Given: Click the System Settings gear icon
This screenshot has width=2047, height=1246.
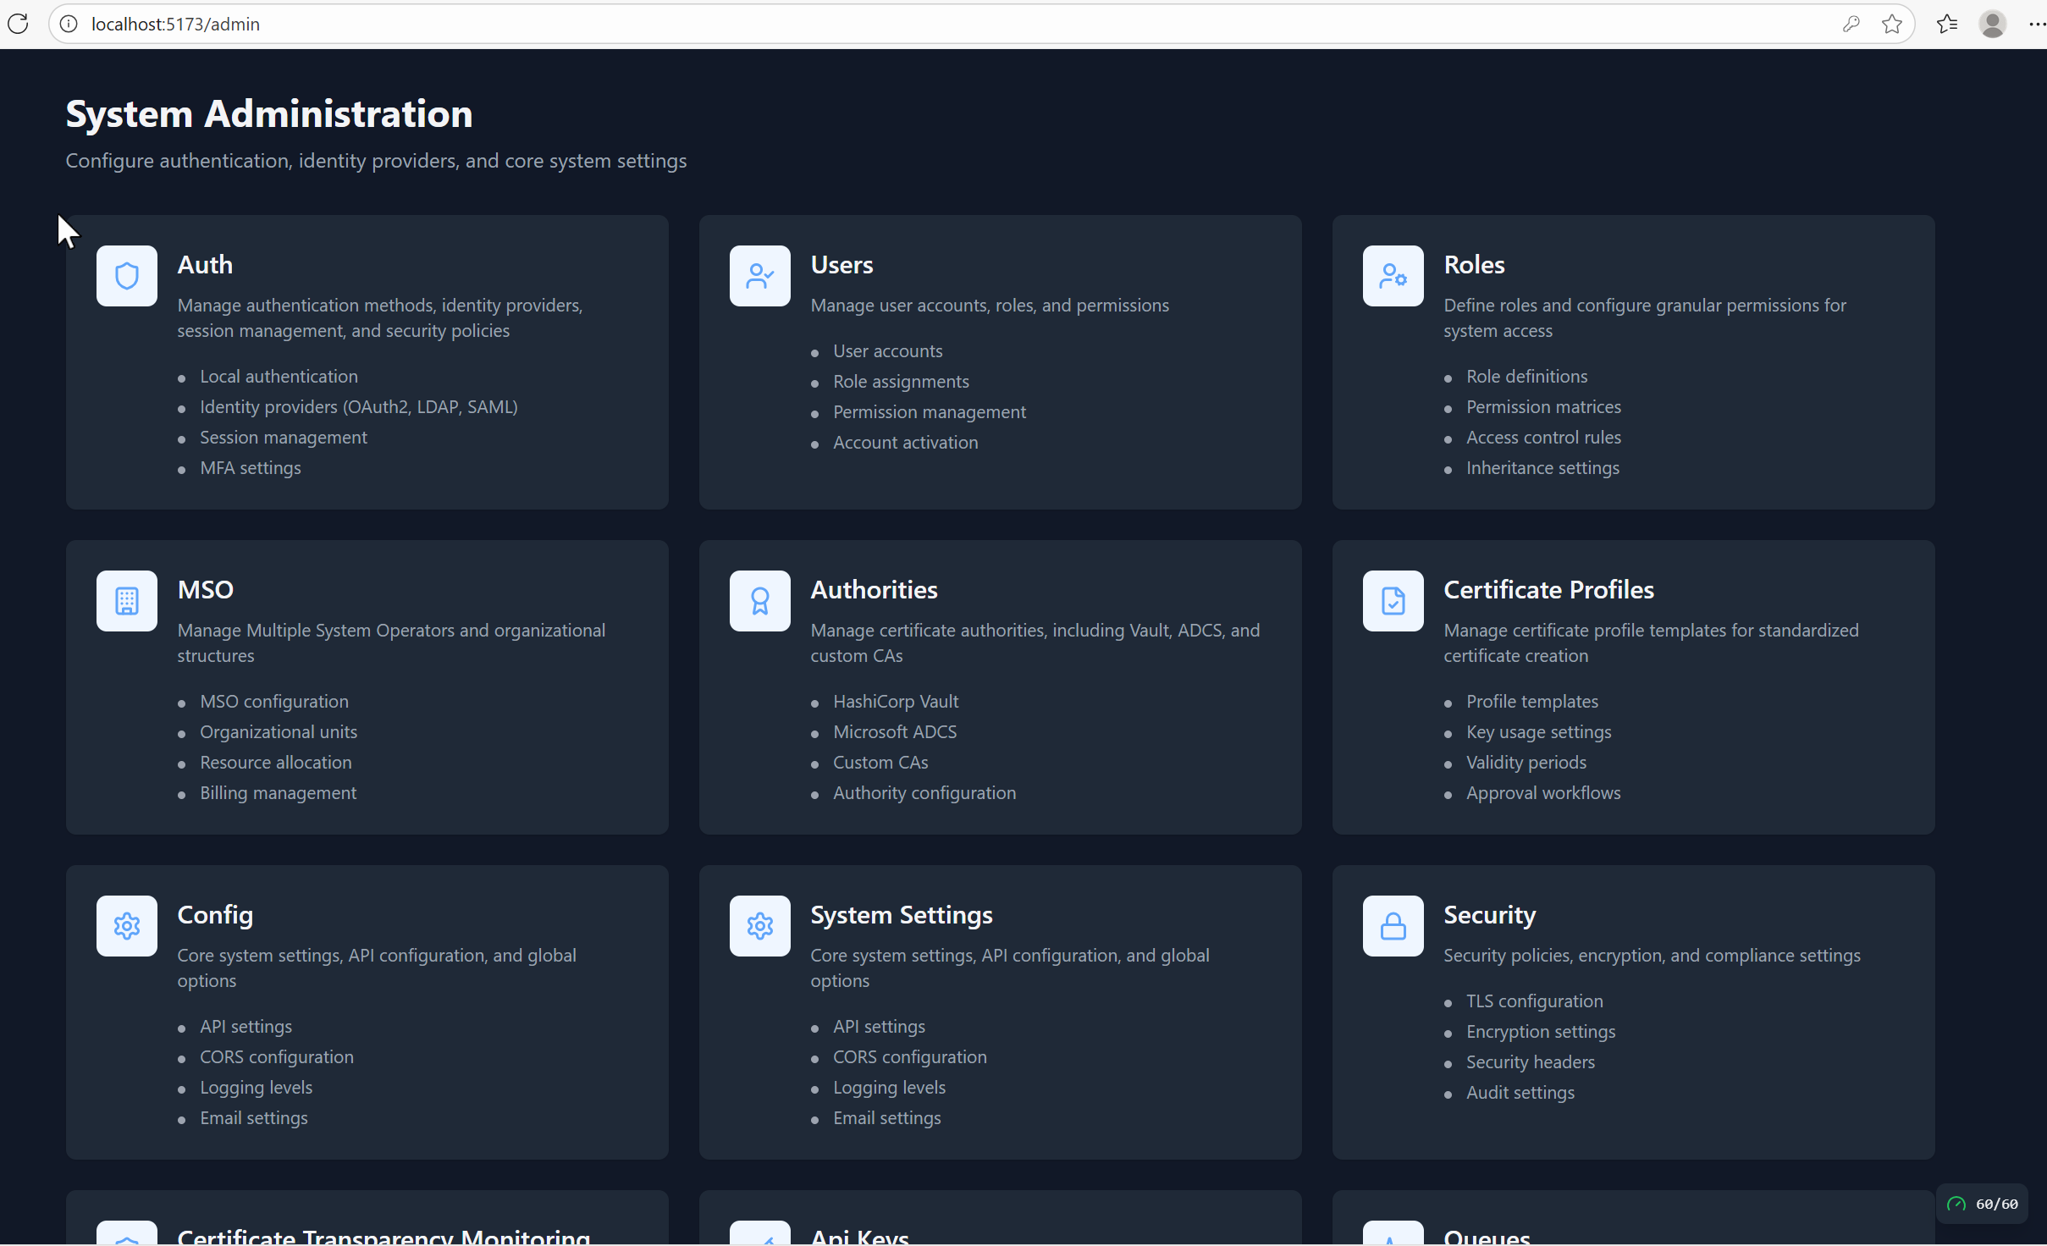Looking at the screenshot, I should coord(759,926).
